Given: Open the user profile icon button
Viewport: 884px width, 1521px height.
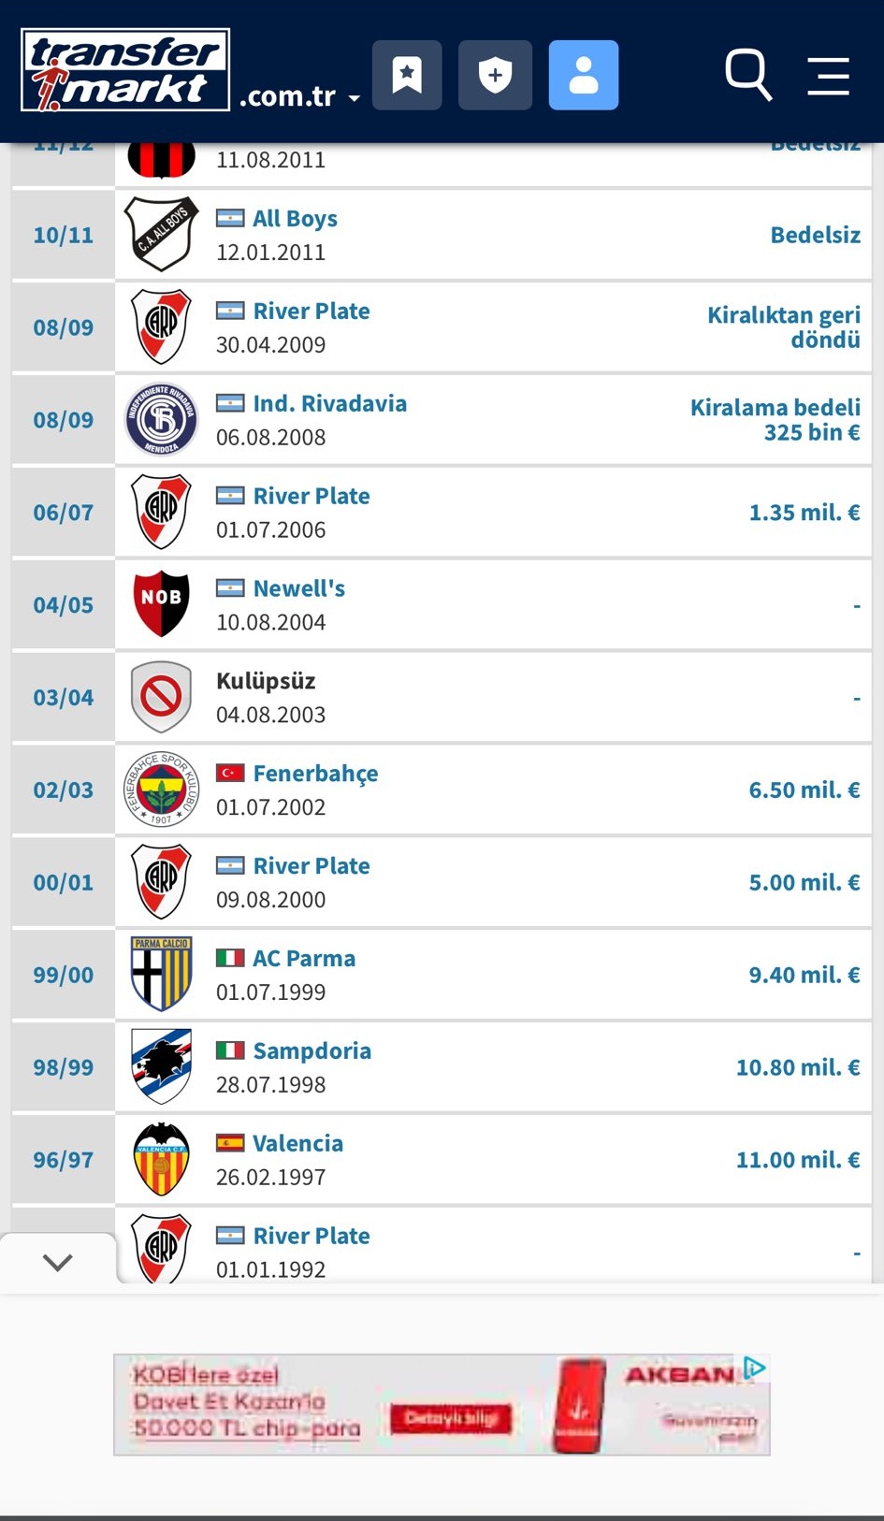Looking at the screenshot, I should pos(584,75).
